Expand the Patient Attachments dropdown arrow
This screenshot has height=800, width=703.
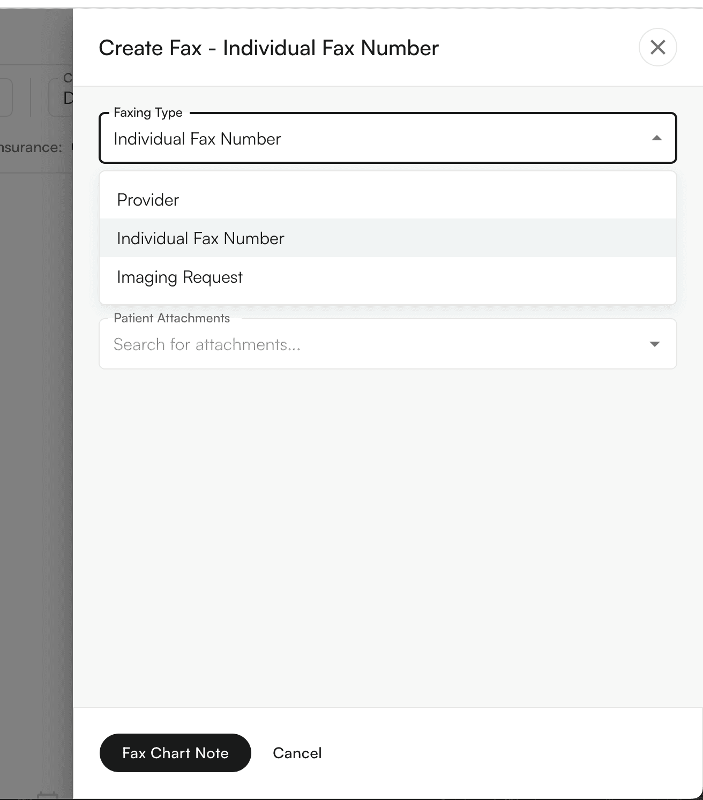click(654, 344)
